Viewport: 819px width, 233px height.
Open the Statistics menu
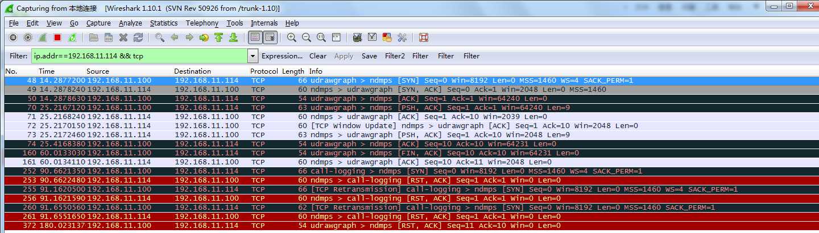(164, 23)
